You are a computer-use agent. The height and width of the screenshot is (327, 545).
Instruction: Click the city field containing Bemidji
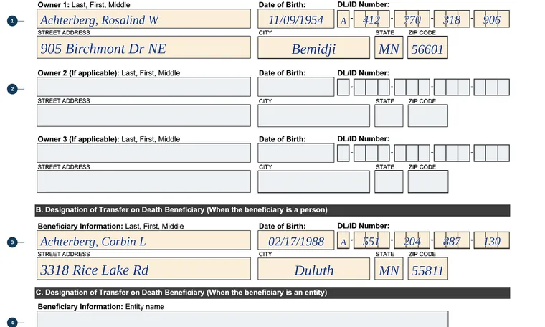314,47
